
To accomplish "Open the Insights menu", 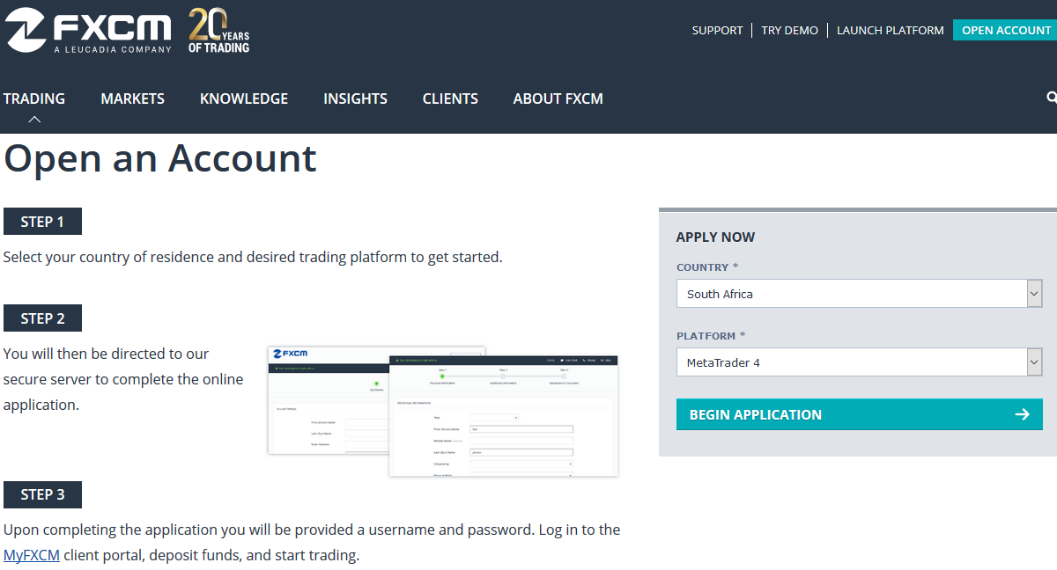I will [x=355, y=99].
